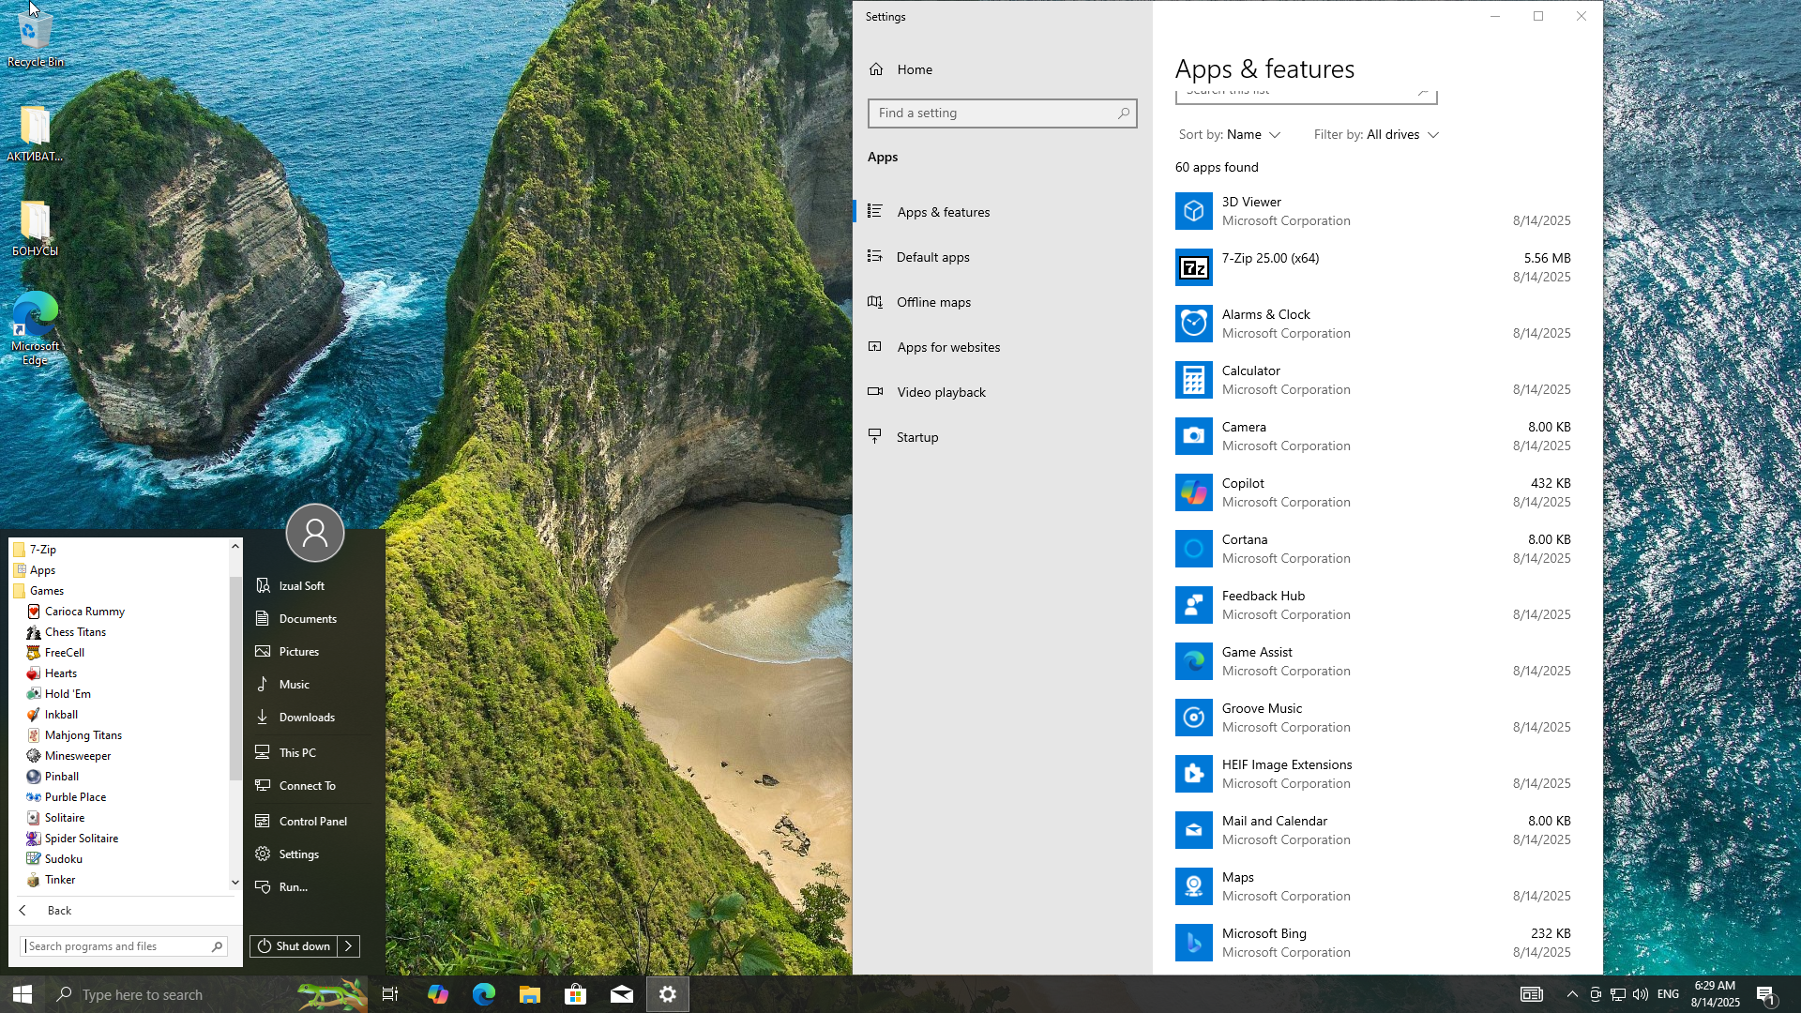Screen dimensions: 1801x1013
Task: Open Default apps settings page
Action: [x=1003, y=257]
